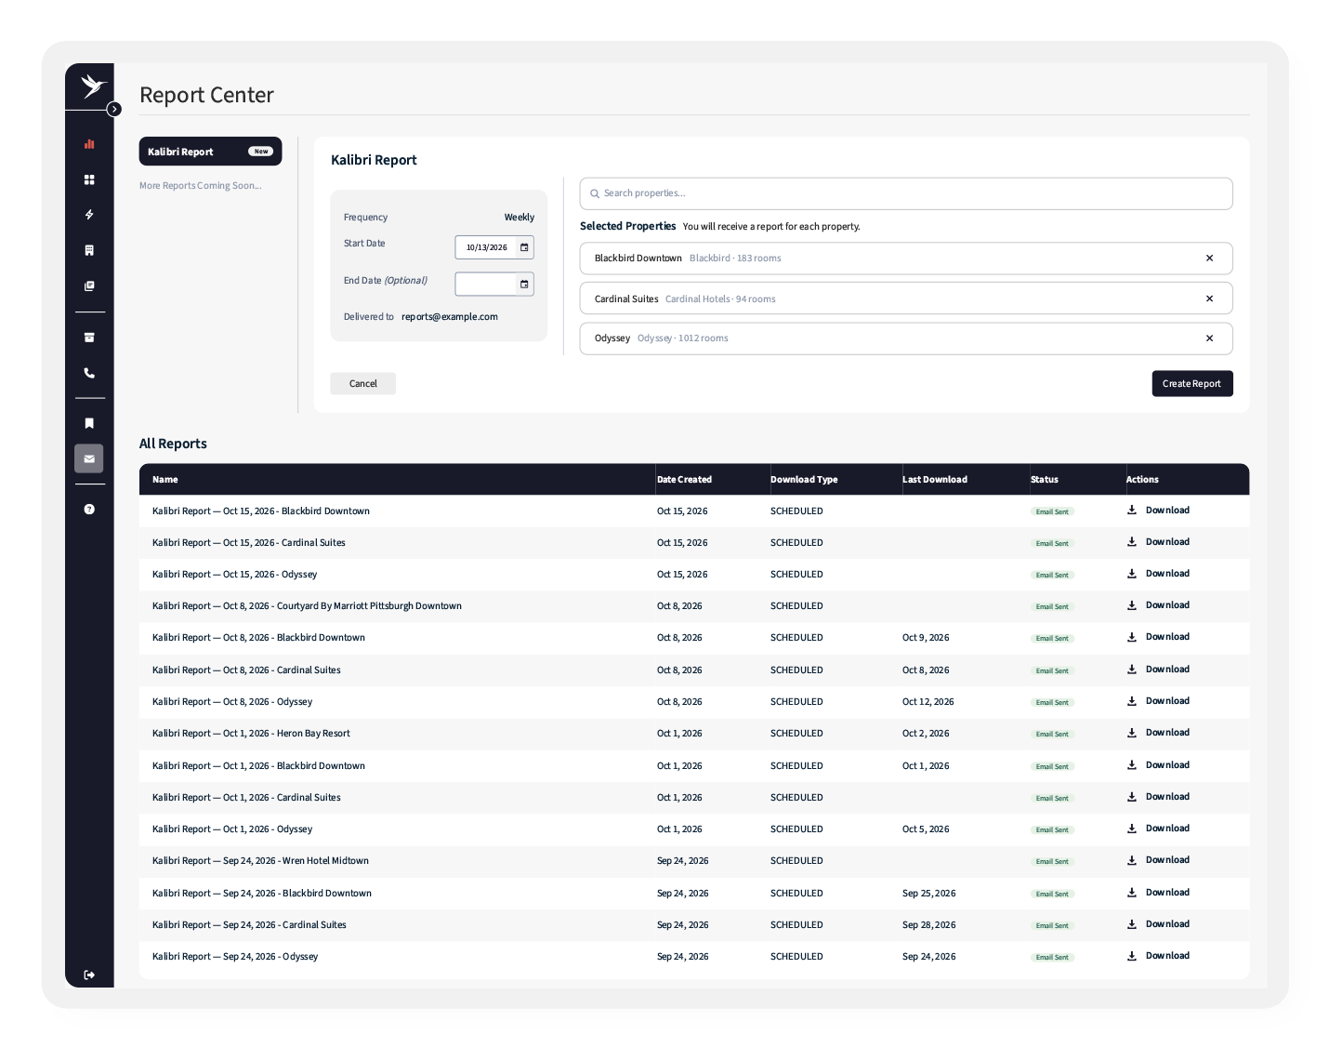This screenshot has height=1061, width=1329.
Task: Download the Courtyard By Marriott Pittsburgh report
Action: [1158, 605]
